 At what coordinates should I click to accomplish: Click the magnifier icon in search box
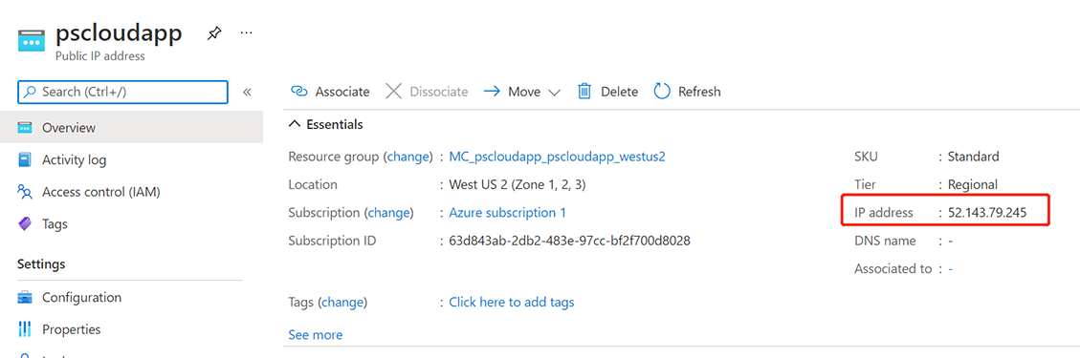30,92
